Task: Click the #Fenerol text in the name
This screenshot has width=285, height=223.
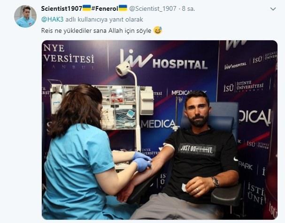Action: [x=105, y=8]
